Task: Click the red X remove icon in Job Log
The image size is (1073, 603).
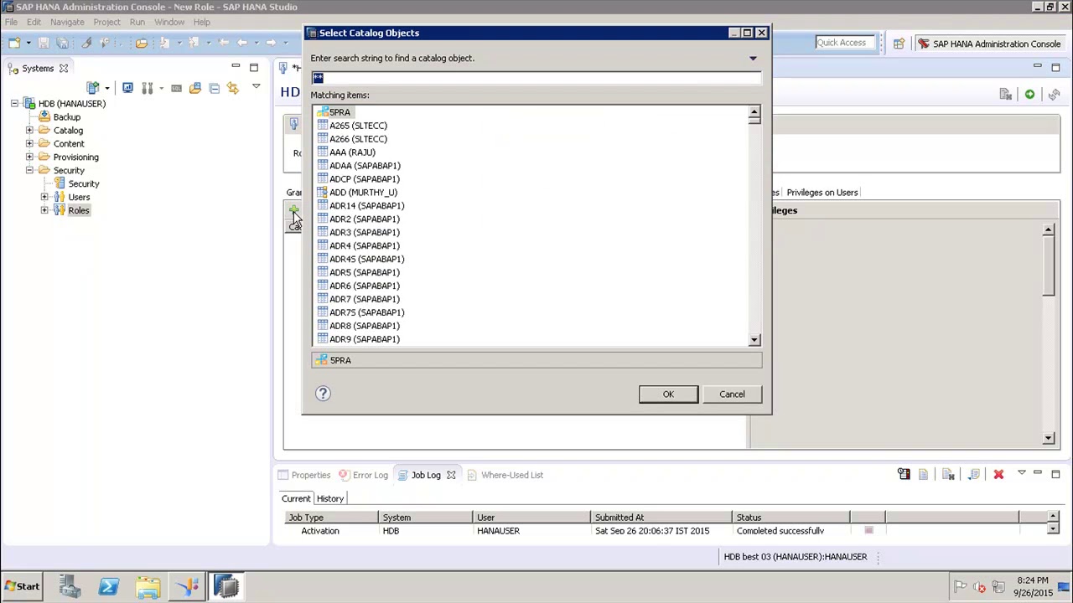Action: [998, 475]
